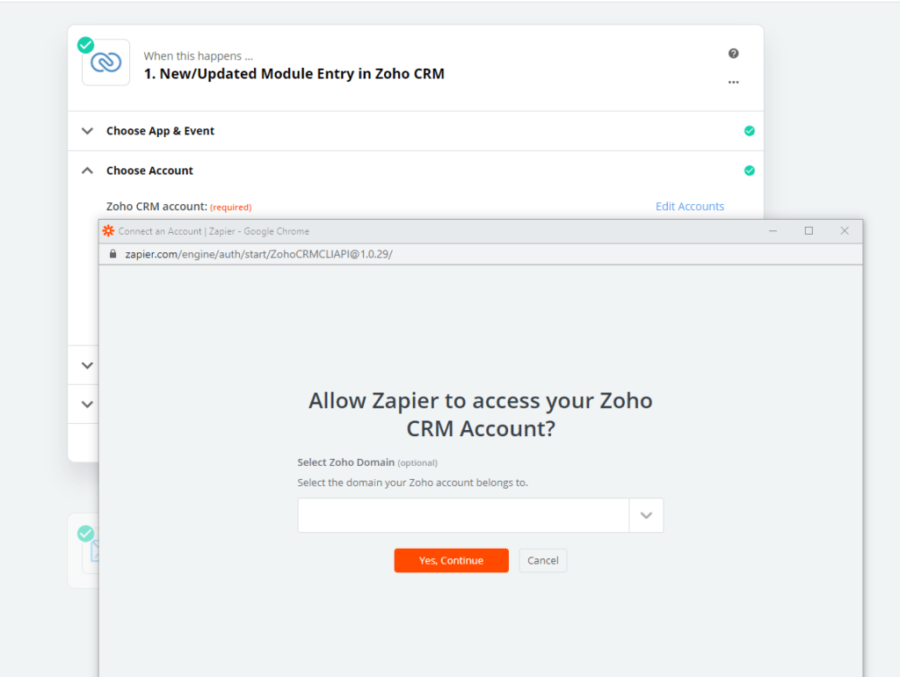Click the Zoho domain selection field
The height and width of the screenshot is (677, 900).
(x=463, y=515)
